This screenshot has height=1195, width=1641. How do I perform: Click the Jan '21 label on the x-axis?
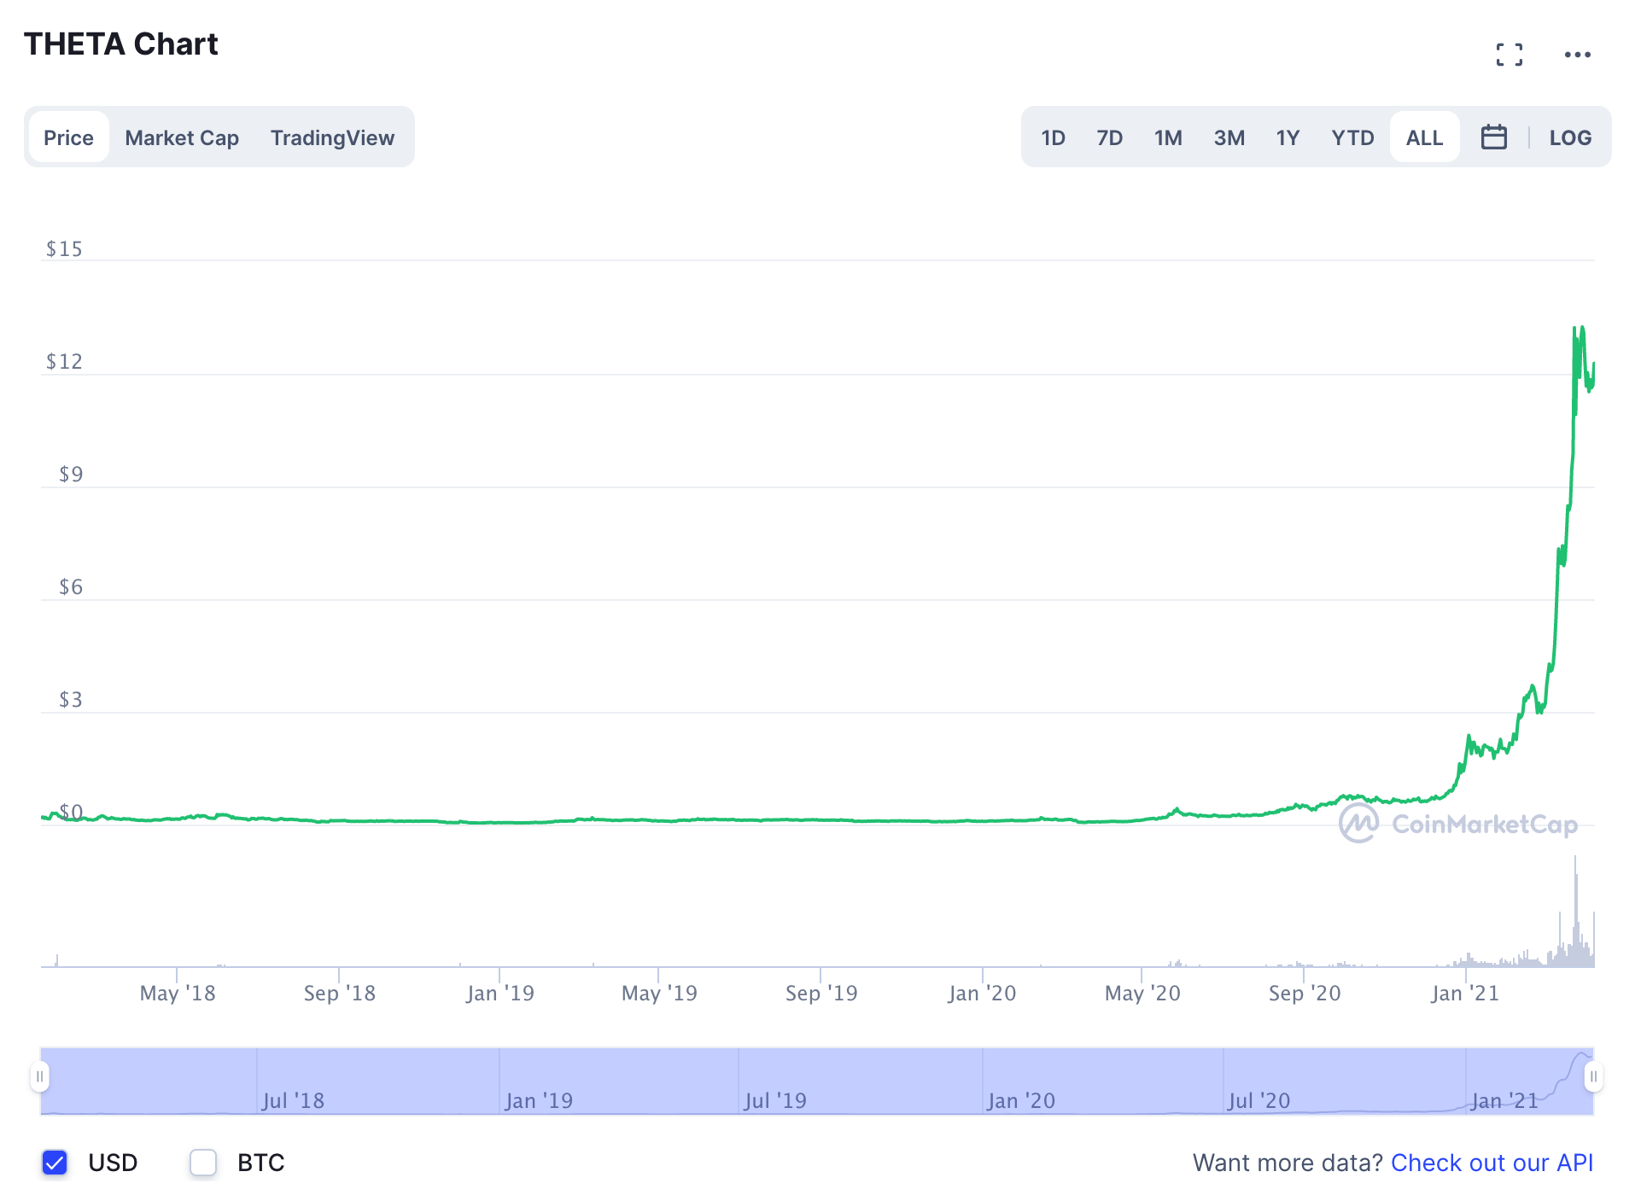(1465, 993)
